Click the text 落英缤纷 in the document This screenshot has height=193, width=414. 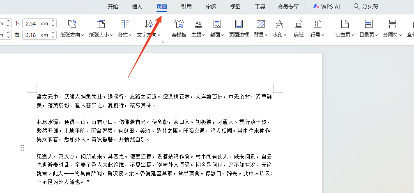tap(59, 105)
